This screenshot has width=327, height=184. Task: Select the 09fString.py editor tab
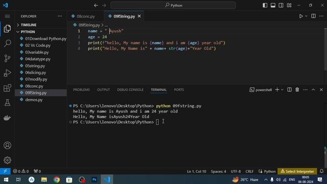[x=124, y=16]
